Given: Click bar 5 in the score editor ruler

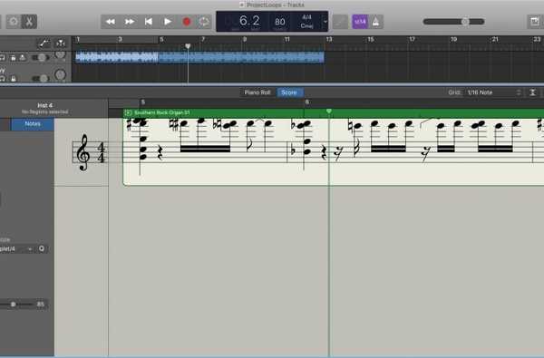Looking at the screenshot, I should point(143,102).
